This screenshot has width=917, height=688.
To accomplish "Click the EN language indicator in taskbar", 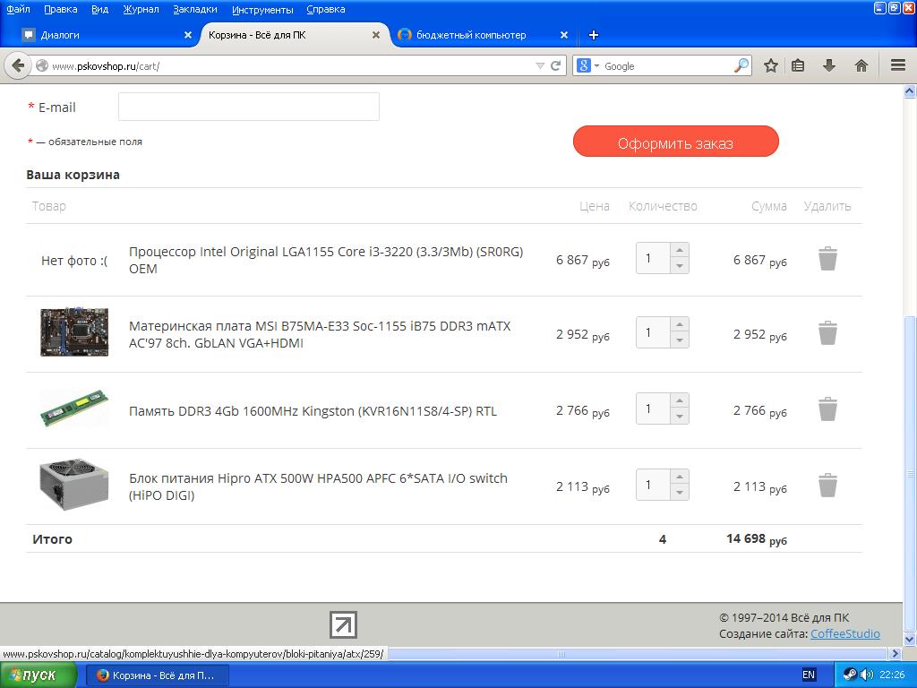I will pos(809,675).
